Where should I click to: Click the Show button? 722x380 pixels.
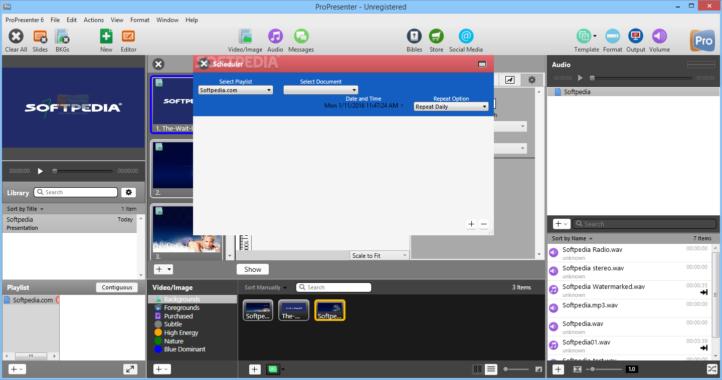[x=253, y=269]
